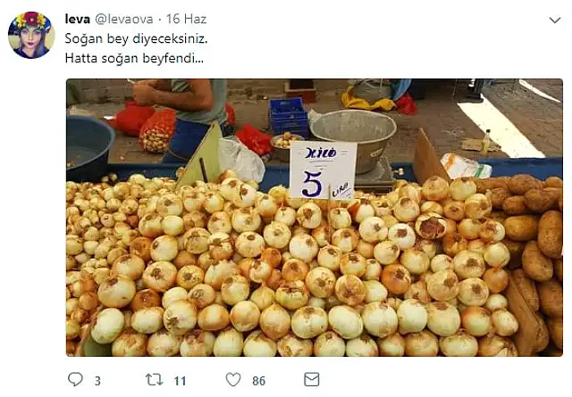The height and width of the screenshot is (397, 572).
Task: Click the tweet text 'Soğan bey diyeceksiniz.'
Action: [136, 38]
